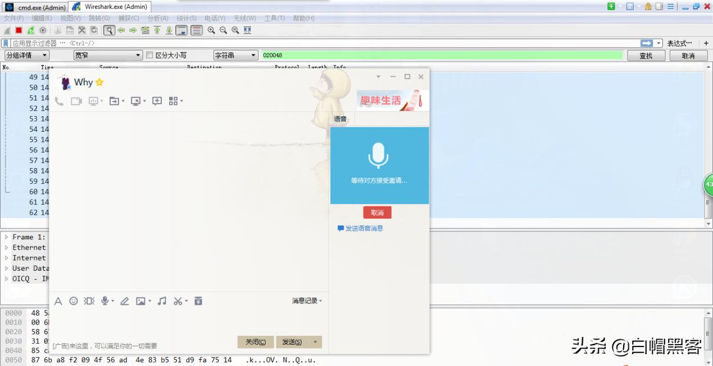
Task: Open the 分组详情 dropdown
Action: 26,54
